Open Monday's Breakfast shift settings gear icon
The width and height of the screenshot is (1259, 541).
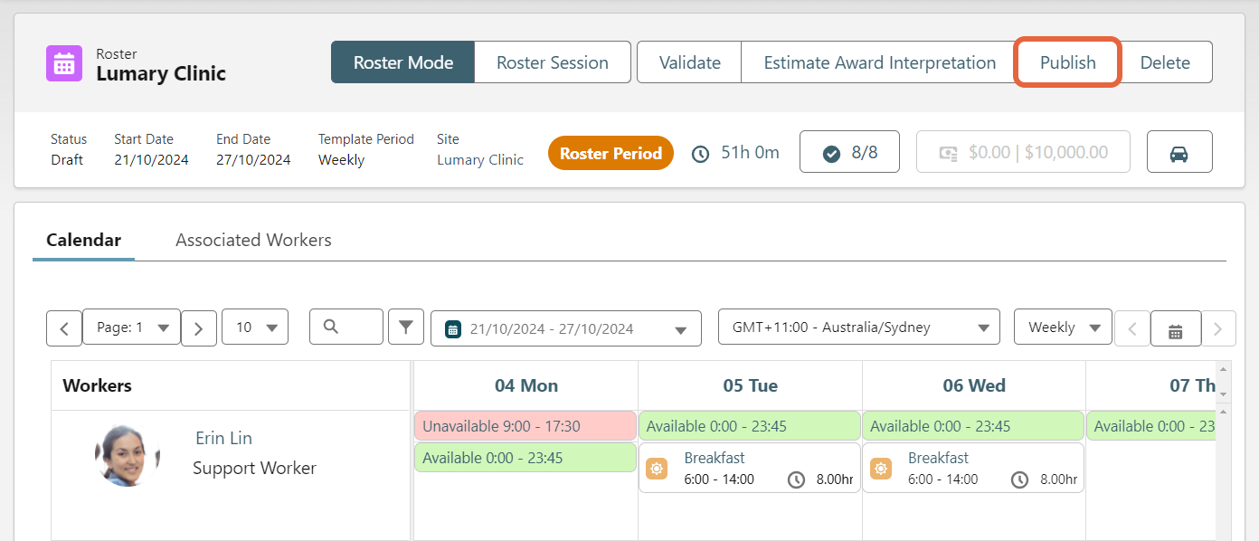(656, 468)
